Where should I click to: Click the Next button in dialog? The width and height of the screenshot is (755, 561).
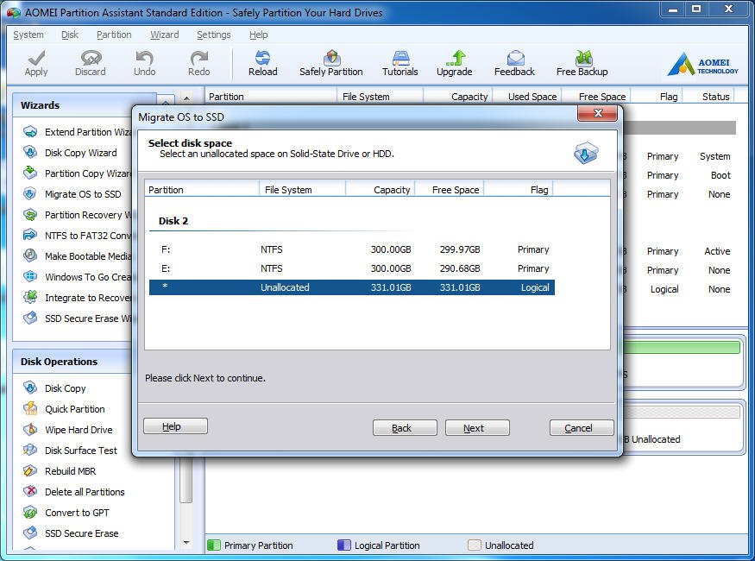(477, 427)
